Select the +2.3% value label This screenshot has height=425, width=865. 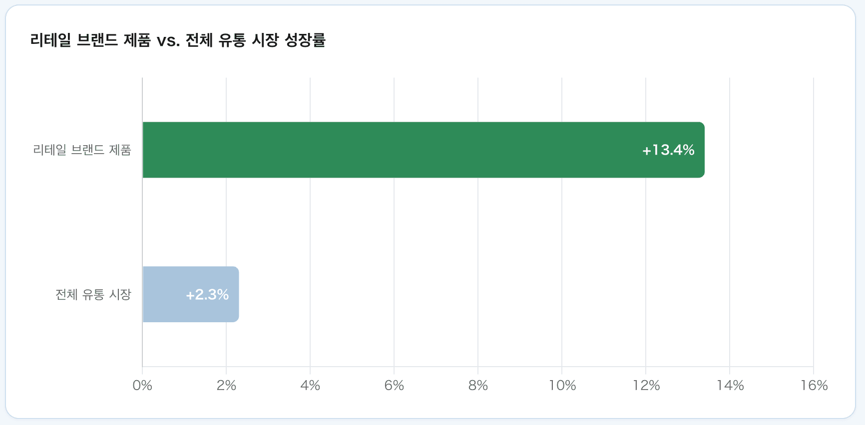coord(207,295)
